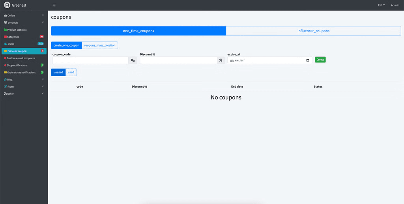Image resolution: width=404 pixels, height=204 pixels.
Task: Click the percent sign addon
Action: pyautogui.click(x=221, y=60)
